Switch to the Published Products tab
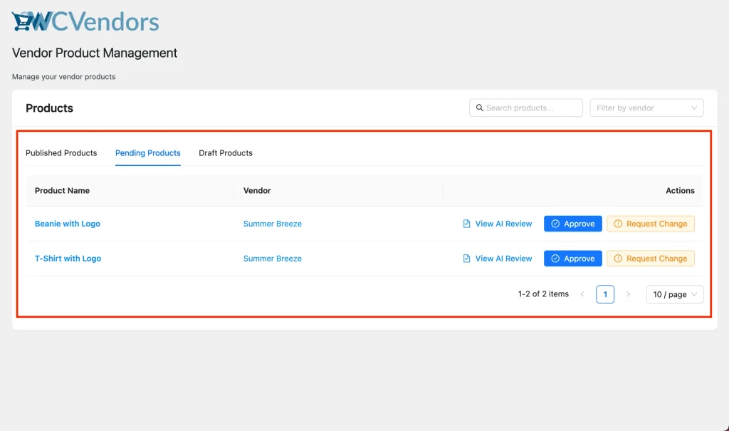This screenshot has height=431, width=729. click(61, 152)
